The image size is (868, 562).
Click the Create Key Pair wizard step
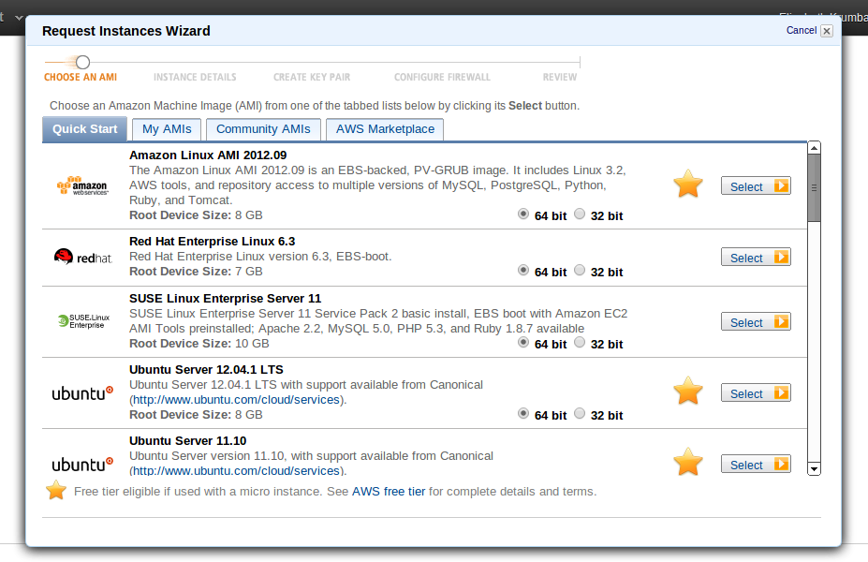tap(312, 77)
